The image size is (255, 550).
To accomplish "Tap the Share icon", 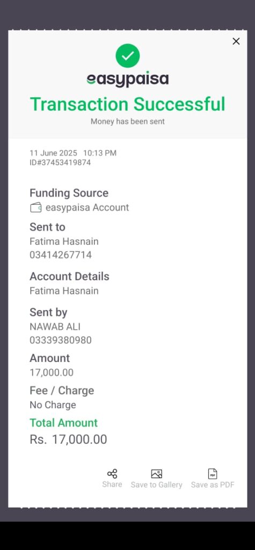I will pyautogui.click(x=112, y=474).
